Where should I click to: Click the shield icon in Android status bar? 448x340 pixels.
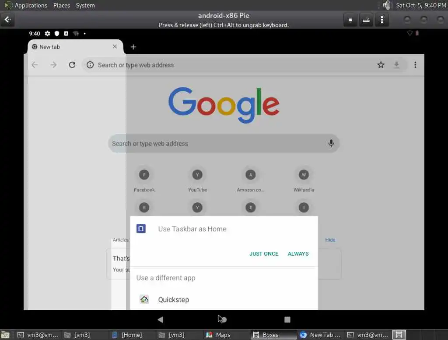point(57,33)
